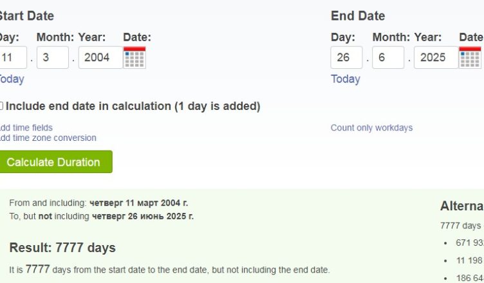Viewport: 484px width, 283px height.
Task: Click the Add time fields link
Action: [x=26, y=127]
